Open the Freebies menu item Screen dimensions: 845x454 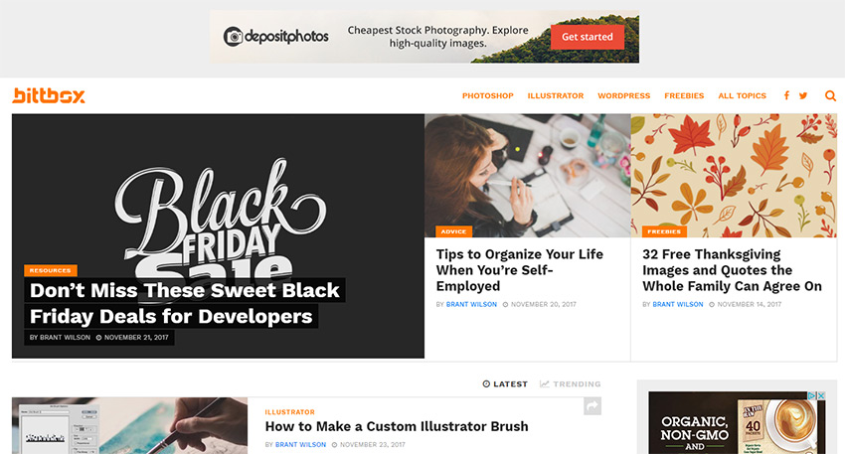(x=684, y=95)
